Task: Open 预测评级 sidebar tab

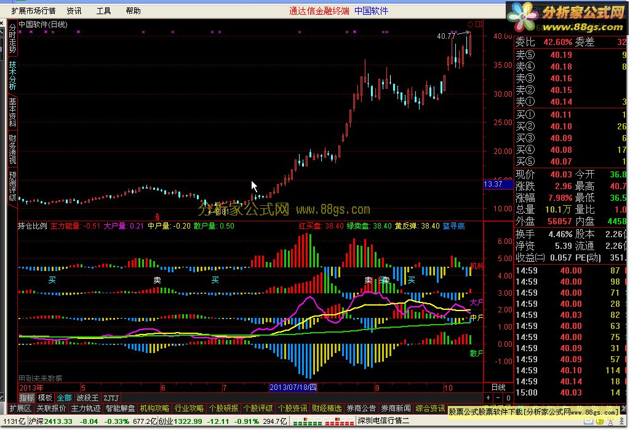Action: [x=12, y=186]
